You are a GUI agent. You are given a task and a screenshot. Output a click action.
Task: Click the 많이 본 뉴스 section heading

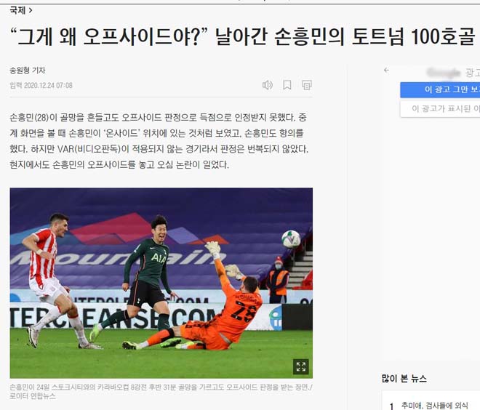coord(404,379)
